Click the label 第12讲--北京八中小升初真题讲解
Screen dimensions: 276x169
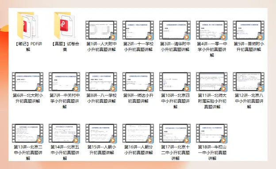(x=249, y=101)
